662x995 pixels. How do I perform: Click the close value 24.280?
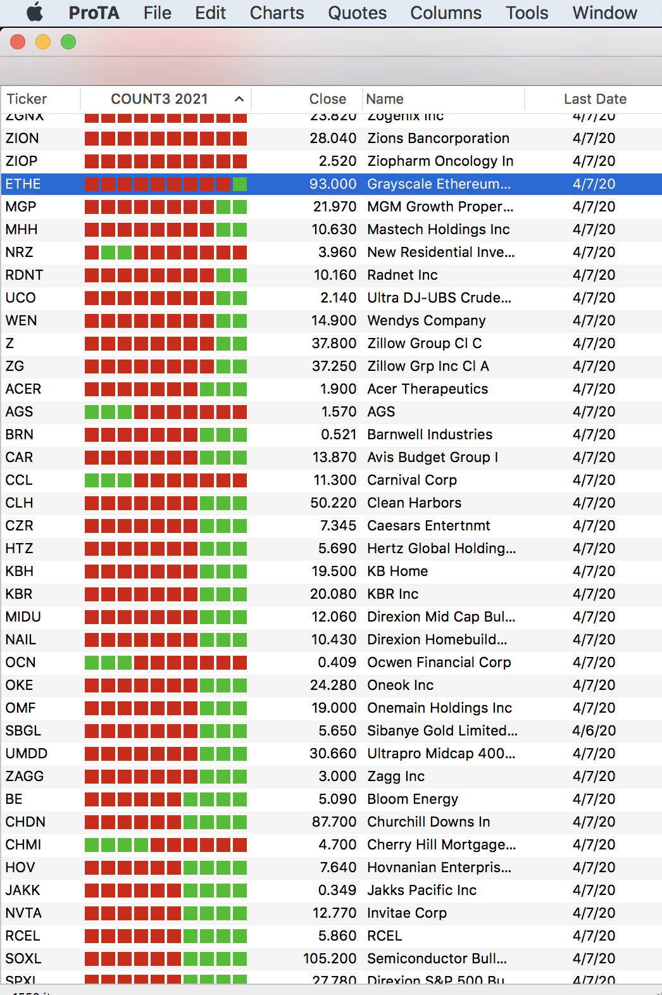334,685
